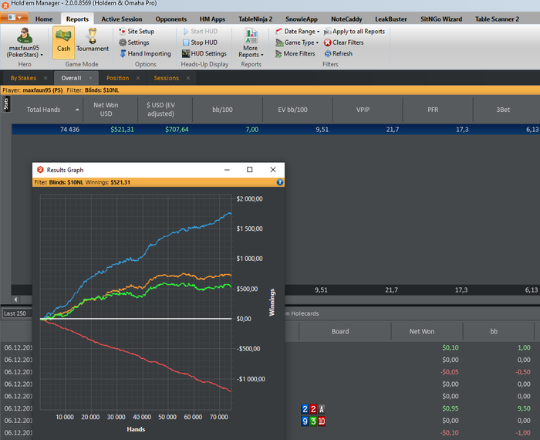Click the 9 3 10 board cards

click(x=313, y=421)
